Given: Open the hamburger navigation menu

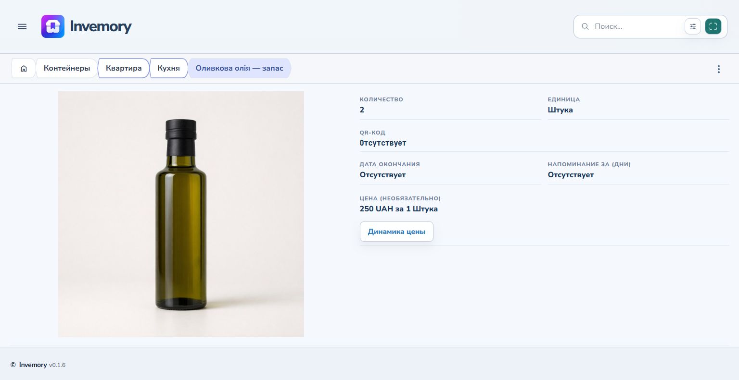Looking at the screenshot, I should coord(22,26).
